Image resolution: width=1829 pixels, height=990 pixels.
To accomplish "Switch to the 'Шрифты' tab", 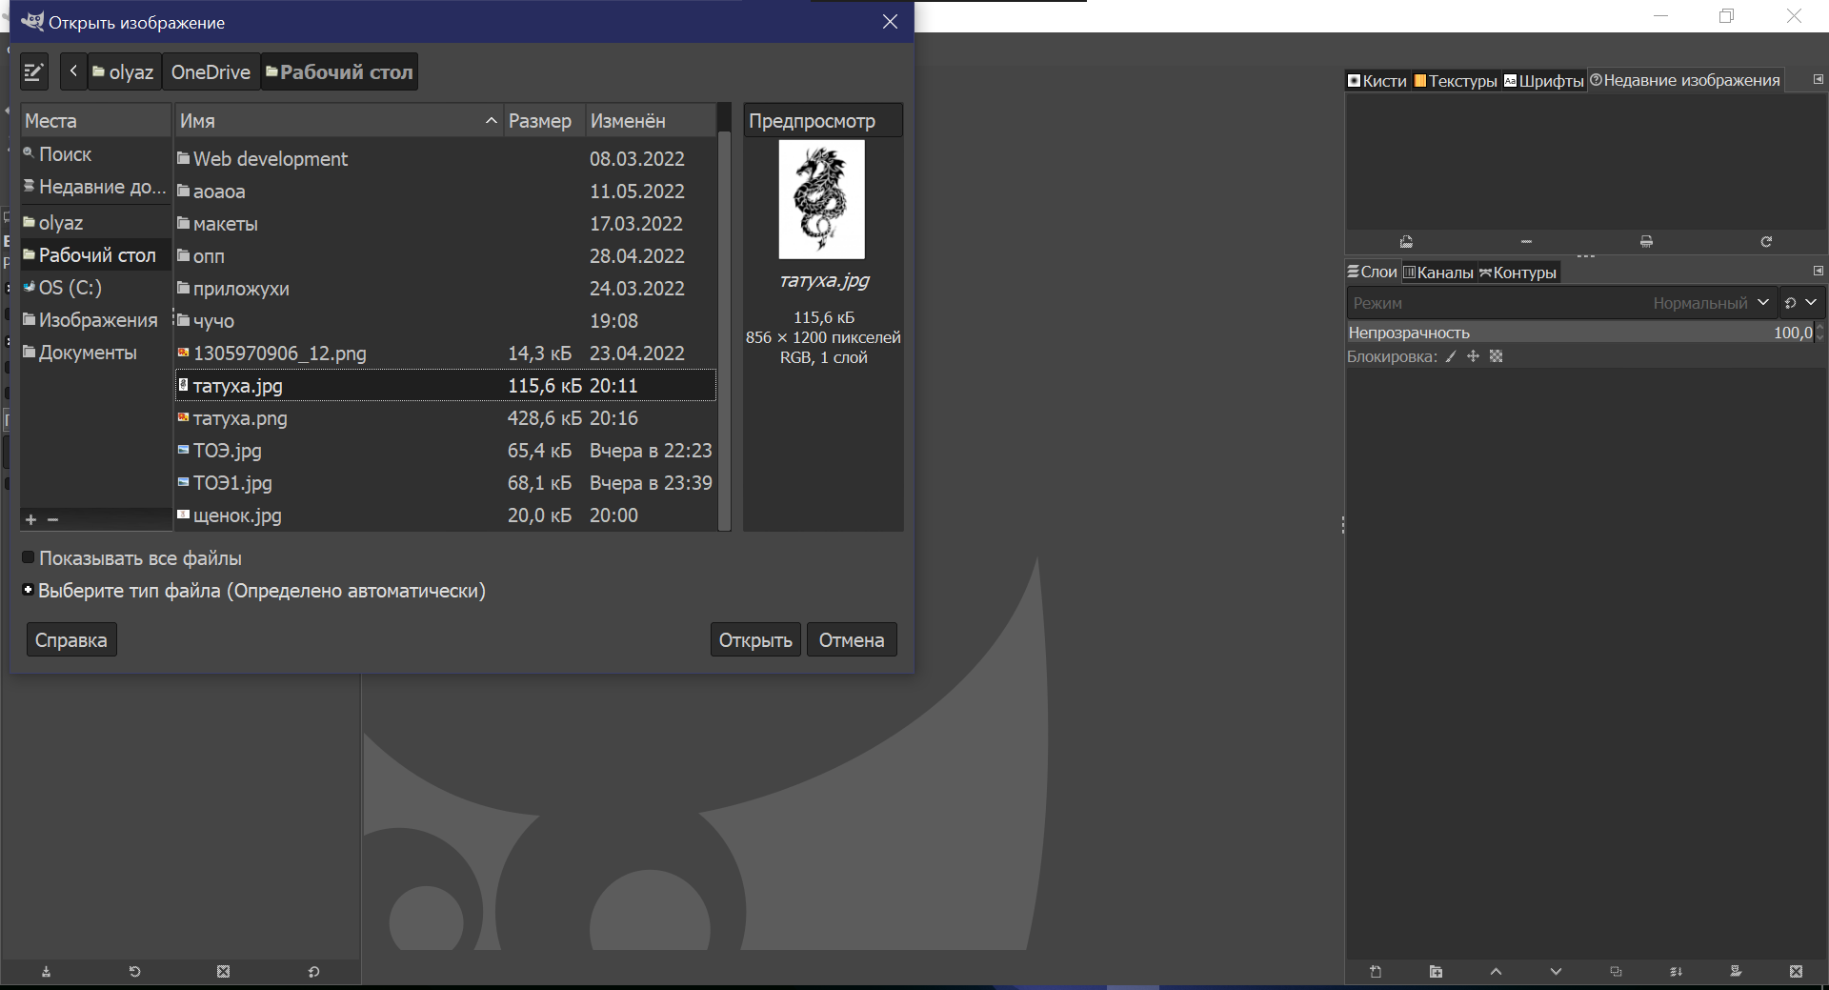I will (1543, 81).
